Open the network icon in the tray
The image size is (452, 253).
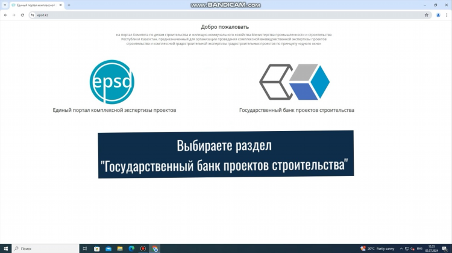pos(407,248)
